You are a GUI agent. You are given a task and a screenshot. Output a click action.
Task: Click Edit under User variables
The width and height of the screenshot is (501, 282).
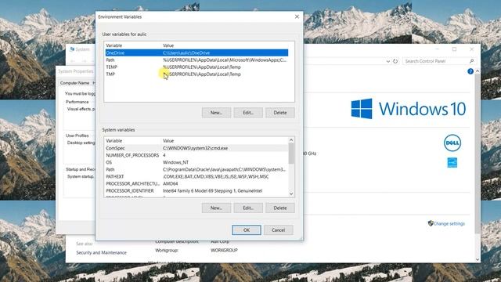pyautogui.click(x=248, y=113)
